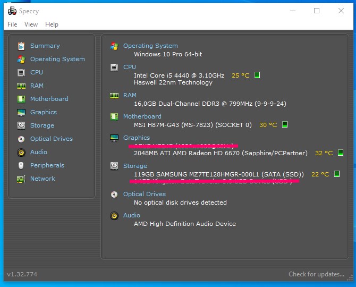Open the File menu

(x=12, y=24)
